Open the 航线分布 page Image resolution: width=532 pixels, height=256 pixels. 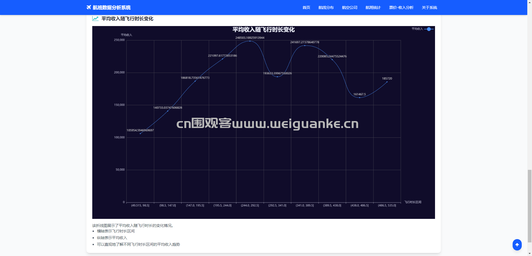point(326,7)
